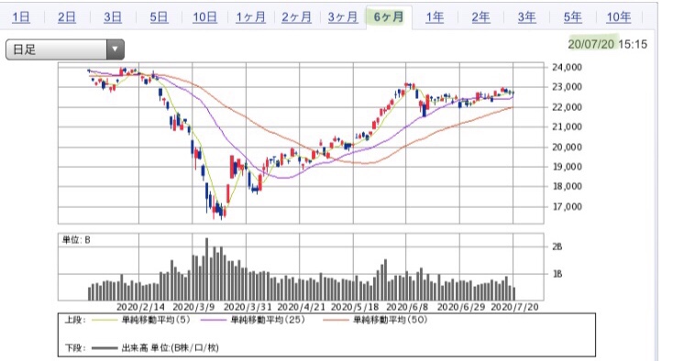The width and height of the screenshot is (673, 361).
Task: View the 10年 chart range
Action: pos(619,17)
